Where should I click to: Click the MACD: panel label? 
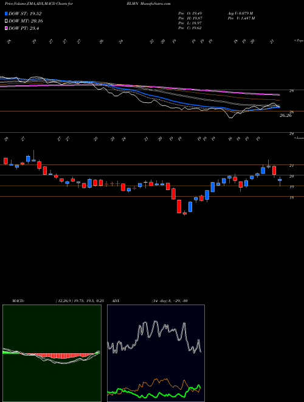coord(18,301)
